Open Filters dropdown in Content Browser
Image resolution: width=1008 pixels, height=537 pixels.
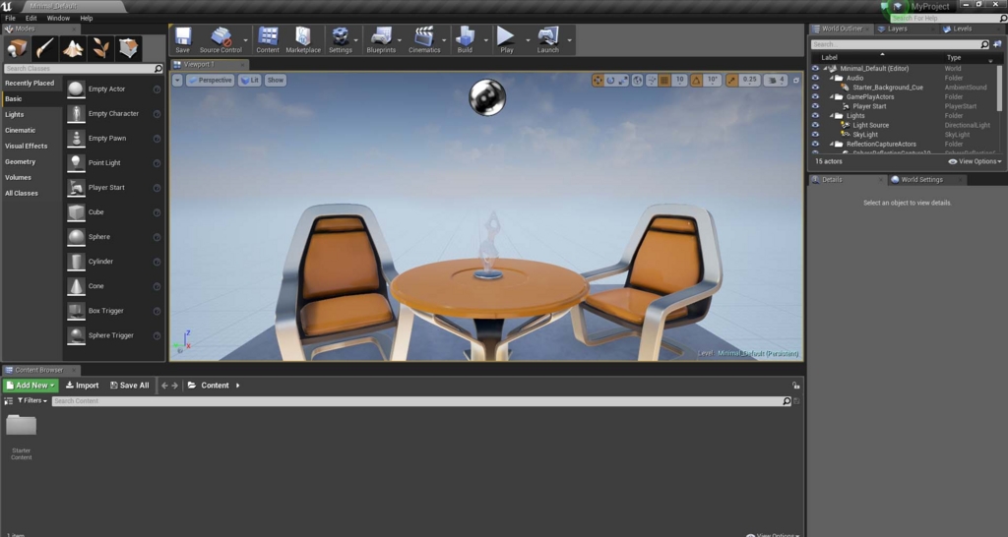pyautogui.click(x=32, y=401)
